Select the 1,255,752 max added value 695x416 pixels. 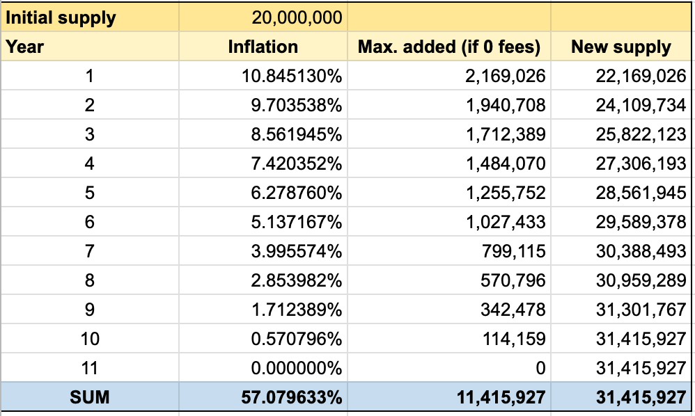(x=503, y=193)
